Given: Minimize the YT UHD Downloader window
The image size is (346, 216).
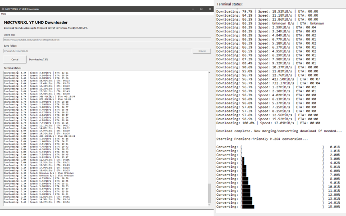Looking at the screenshot, I should tap(193, 9).
